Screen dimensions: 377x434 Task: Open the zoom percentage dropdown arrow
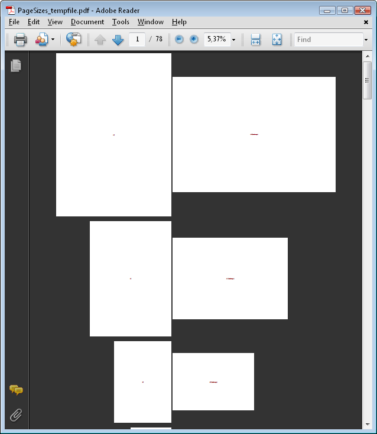(233, 40)
